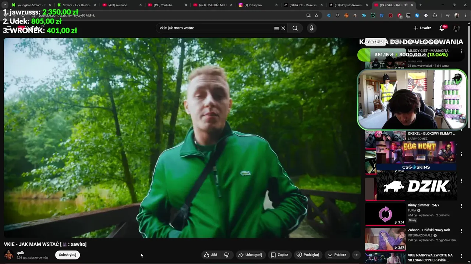Click the Subskrybuj button

click(67, 255)
